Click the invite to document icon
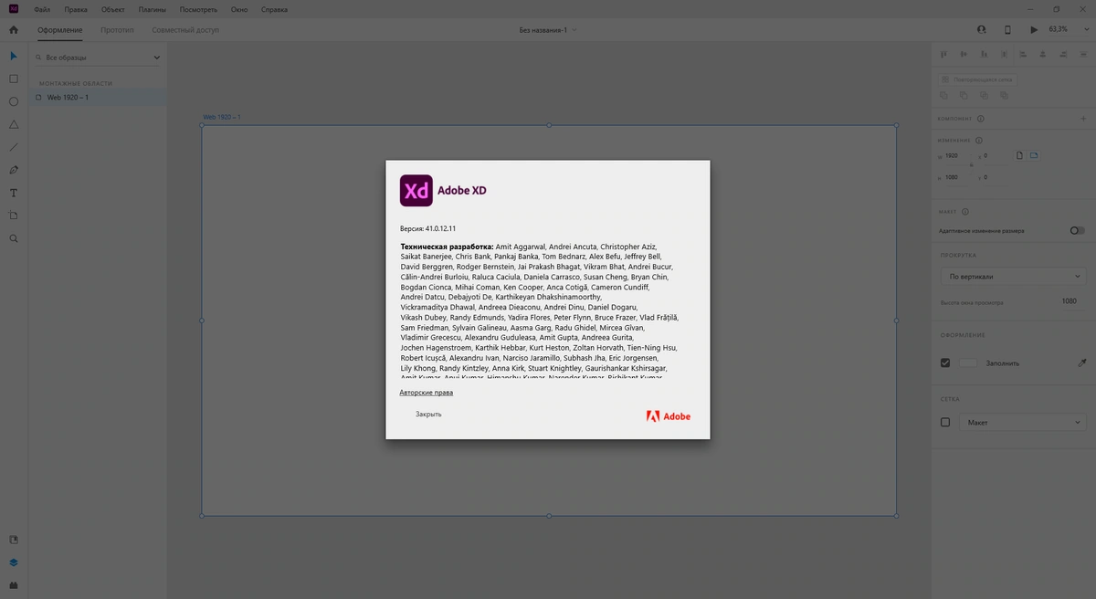1096x599 pixels. click(x=982, y=30)
